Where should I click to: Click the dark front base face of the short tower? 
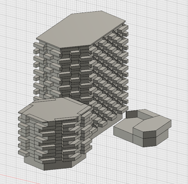(58, 165)
